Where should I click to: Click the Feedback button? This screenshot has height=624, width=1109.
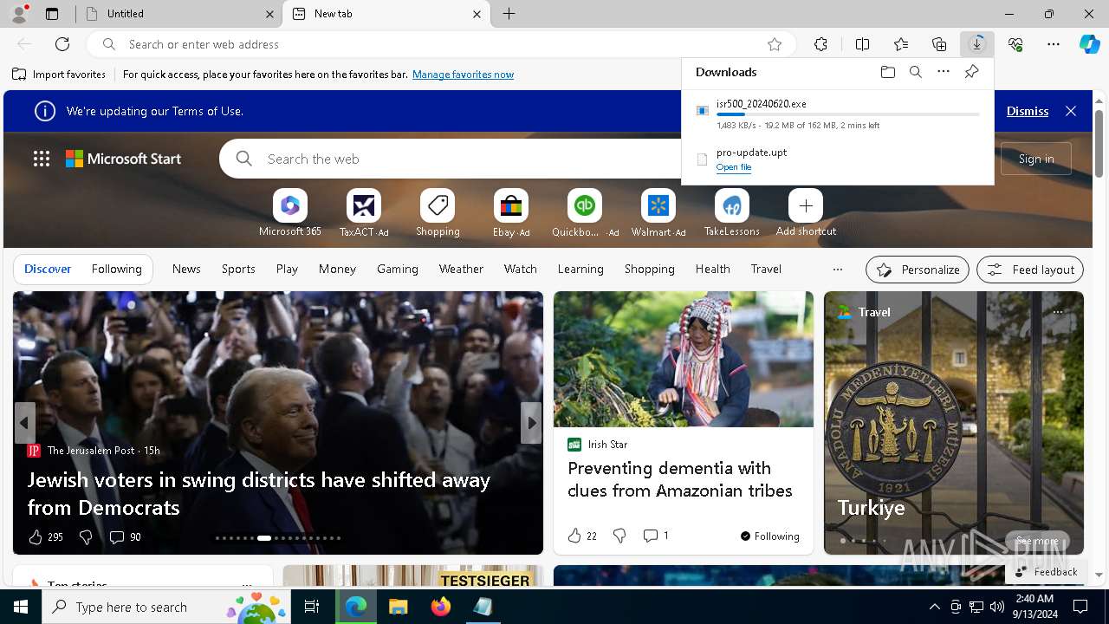click(x=1046, y=572)
